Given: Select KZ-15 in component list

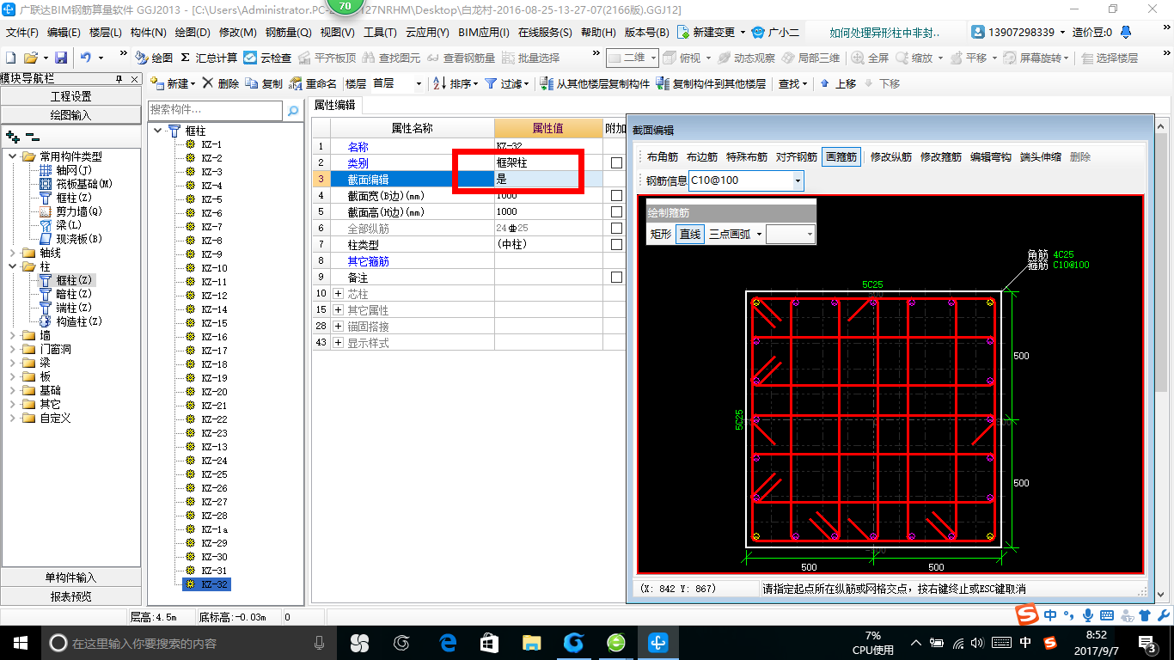Looking at the screenshot, I should pos(214,323).
